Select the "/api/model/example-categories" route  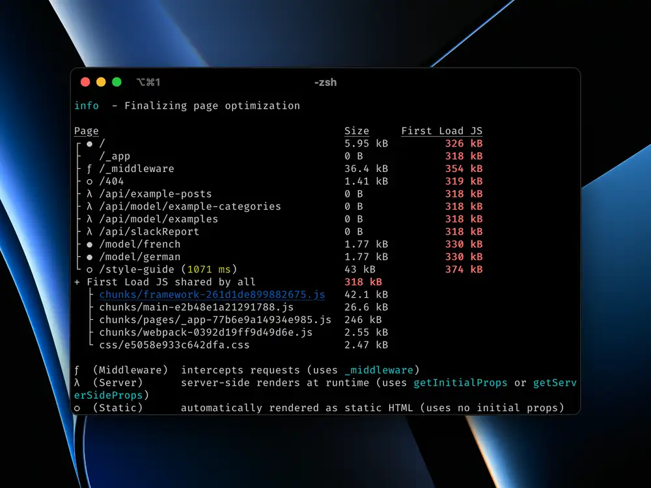(x=189, y=207)
